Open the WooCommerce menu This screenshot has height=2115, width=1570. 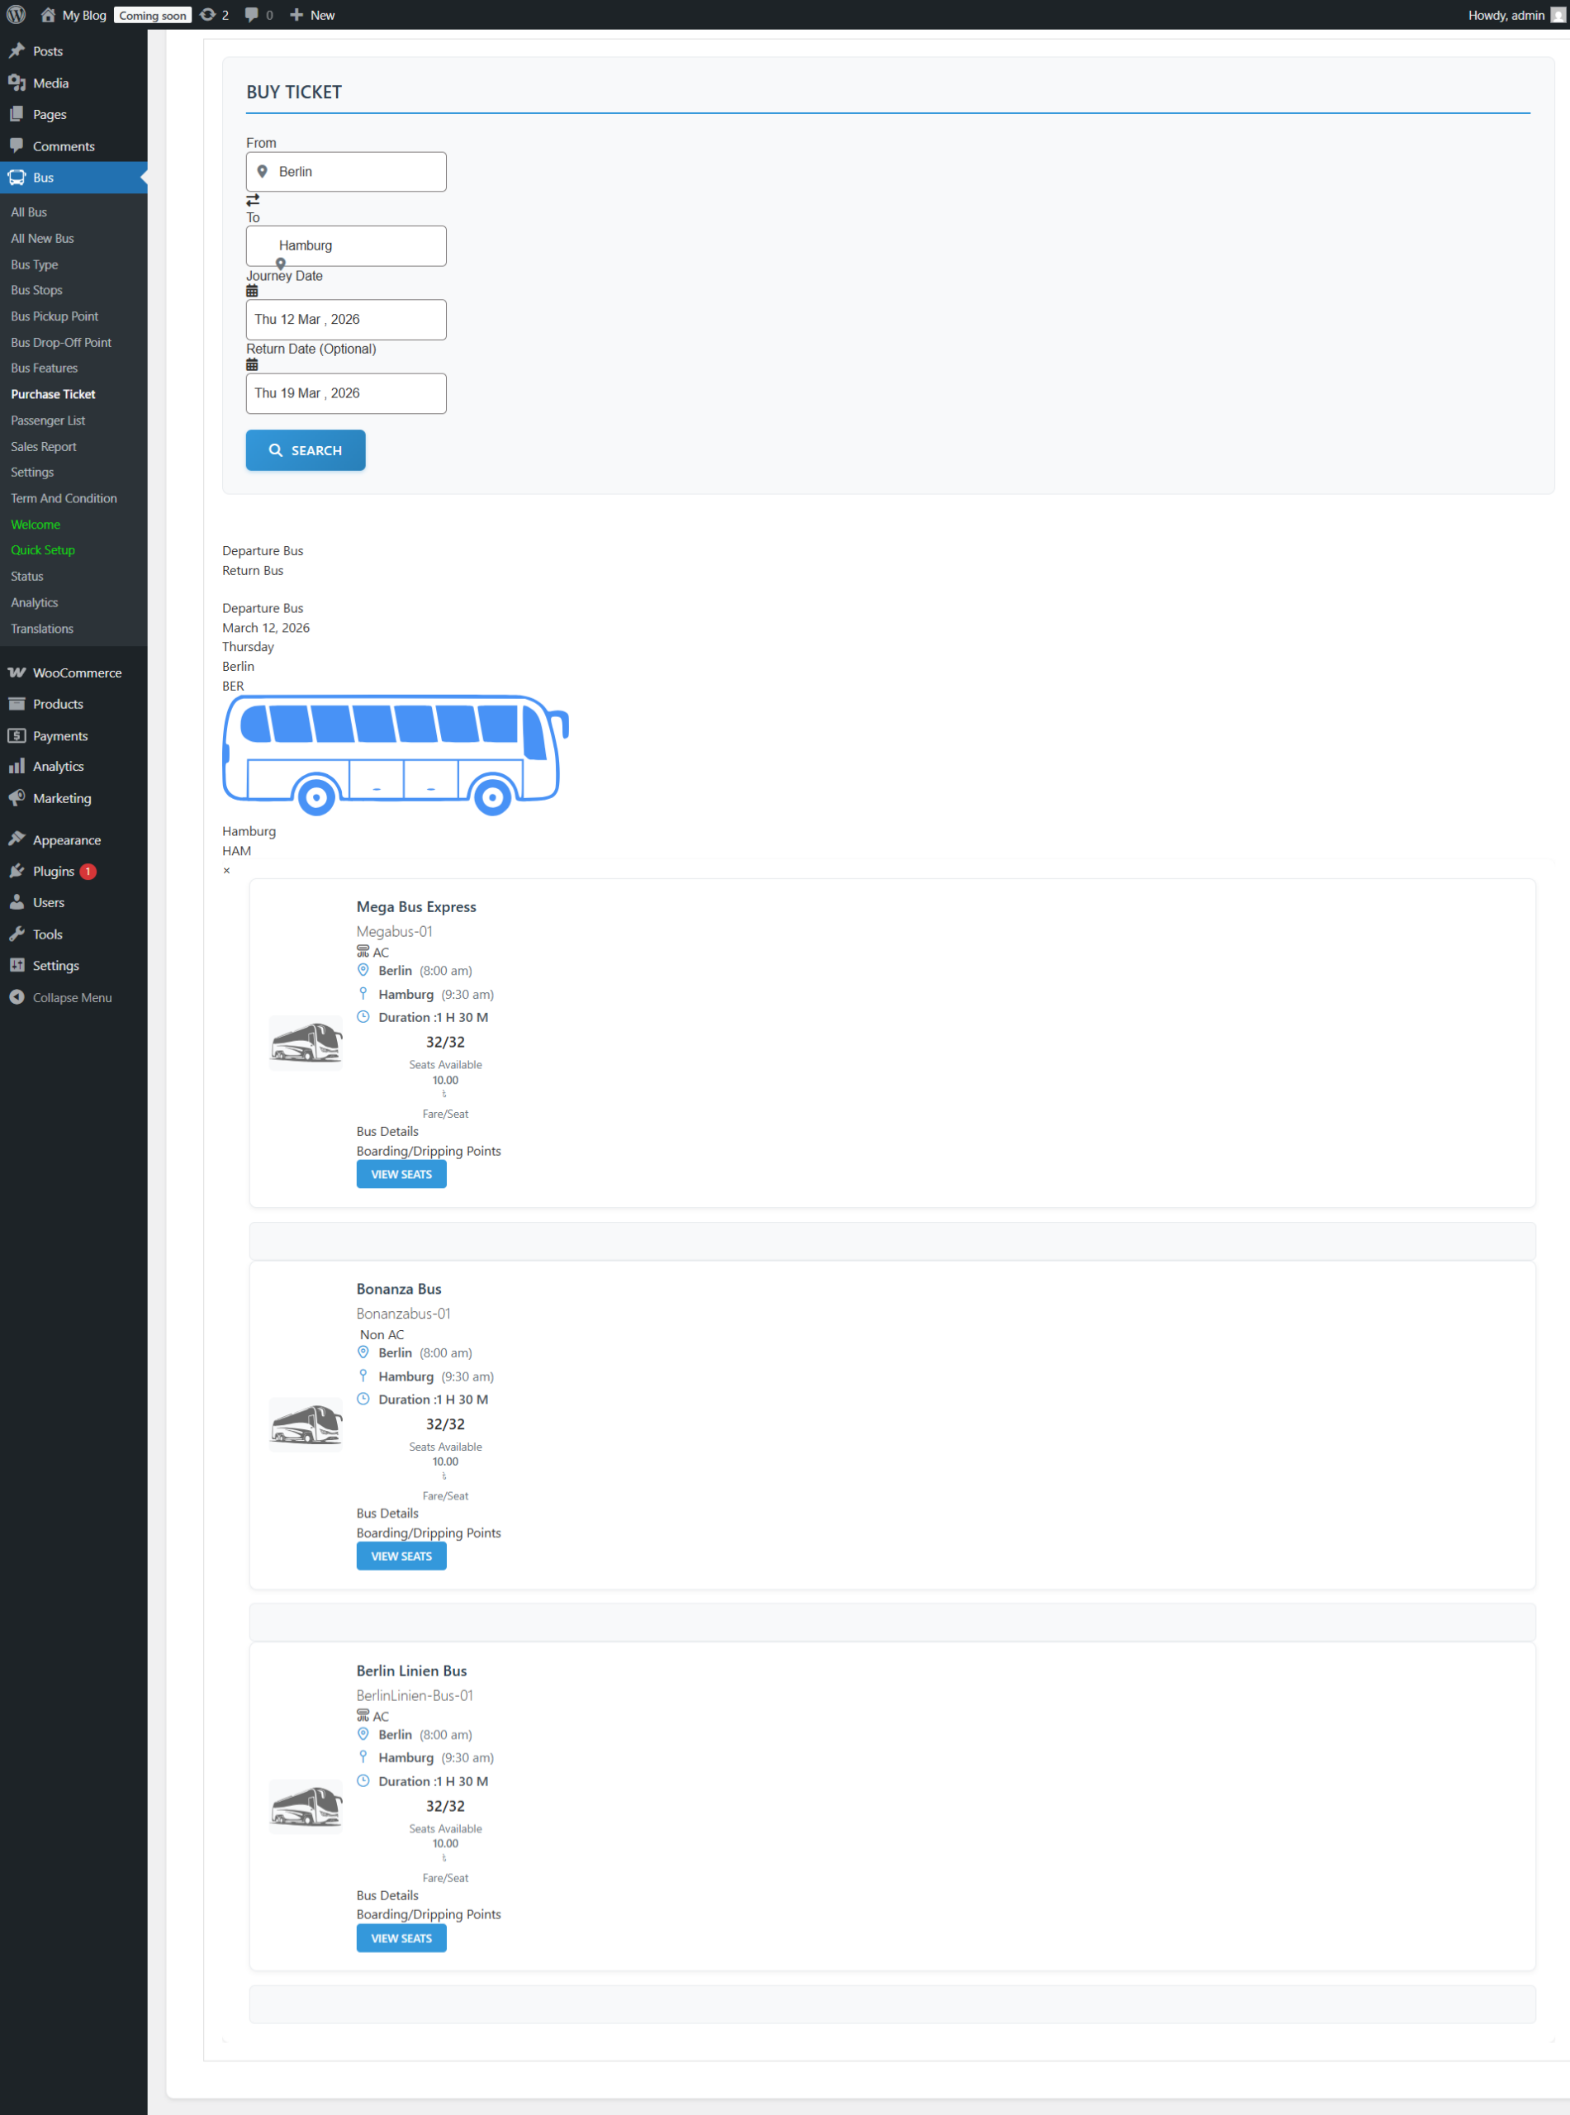click(76, 672)
